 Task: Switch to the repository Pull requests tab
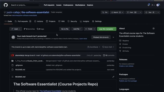tap(23, 21)
